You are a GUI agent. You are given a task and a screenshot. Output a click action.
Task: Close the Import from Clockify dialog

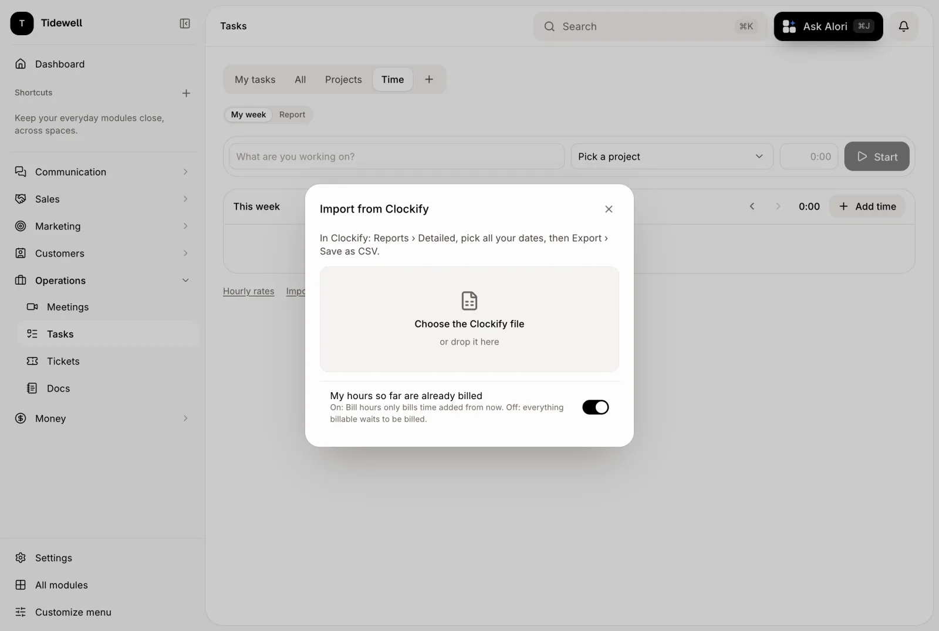coord(609,209)
